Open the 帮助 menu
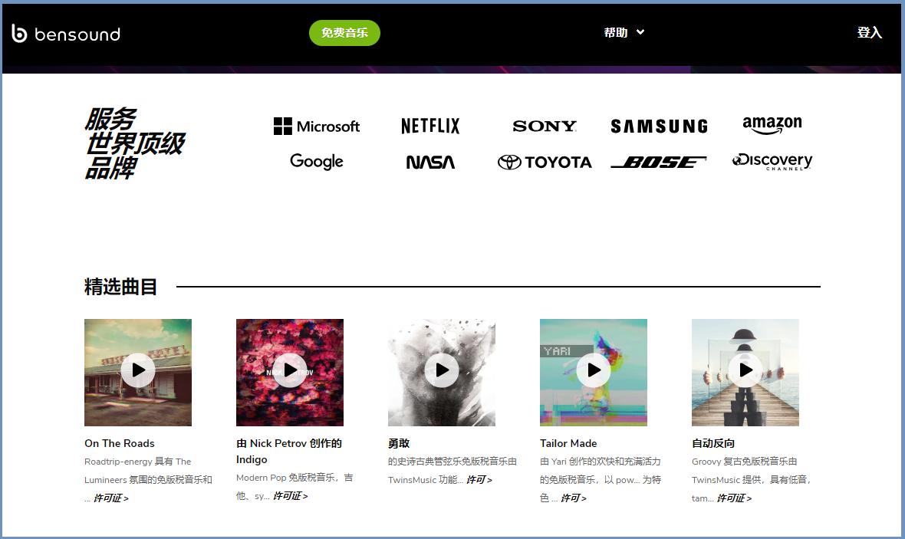The width and height of the screenshot is (905, 539). 616,32
